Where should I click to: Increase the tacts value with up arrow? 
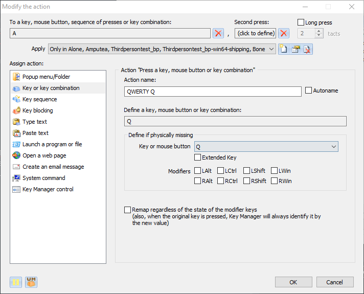(319, 31)
